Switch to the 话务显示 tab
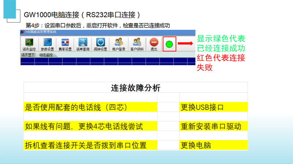This screenshot has width=293, height=164. click(27, 55)
